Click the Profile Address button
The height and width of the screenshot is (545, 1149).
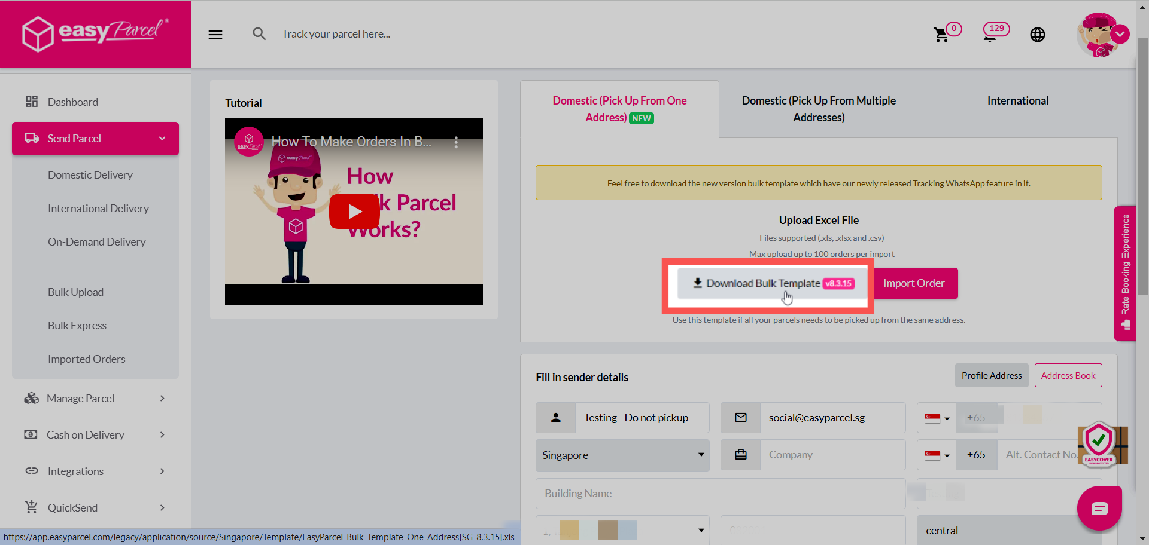[992, 375]
